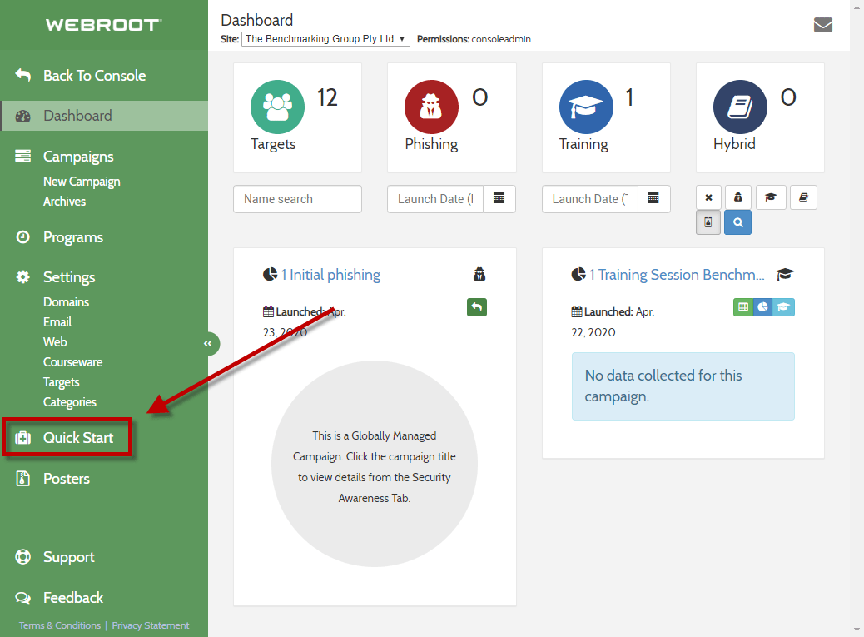Focus the first Launch Date input
Screen dimensions: 864x637
pos(435,199)
